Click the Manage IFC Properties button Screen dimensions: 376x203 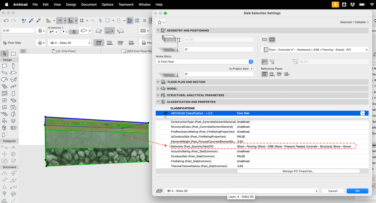tap(298, 171)
